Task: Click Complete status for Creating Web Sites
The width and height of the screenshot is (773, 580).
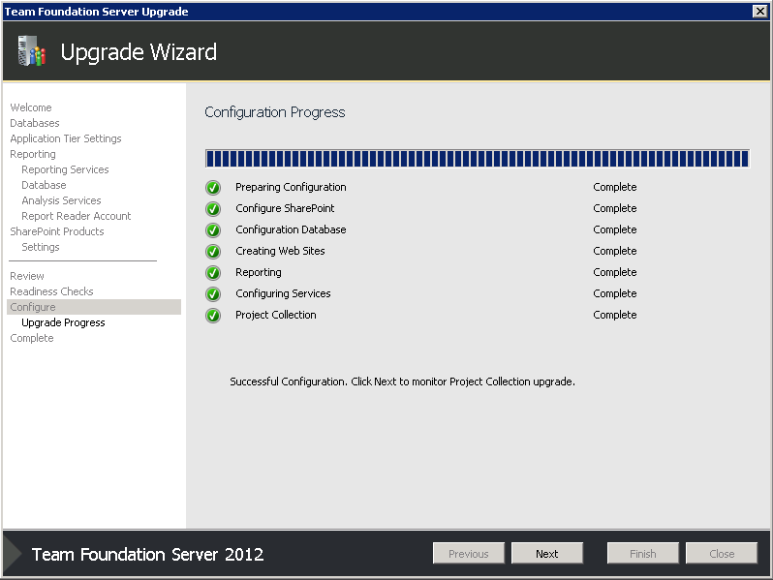Action: (x=615, y=251)
